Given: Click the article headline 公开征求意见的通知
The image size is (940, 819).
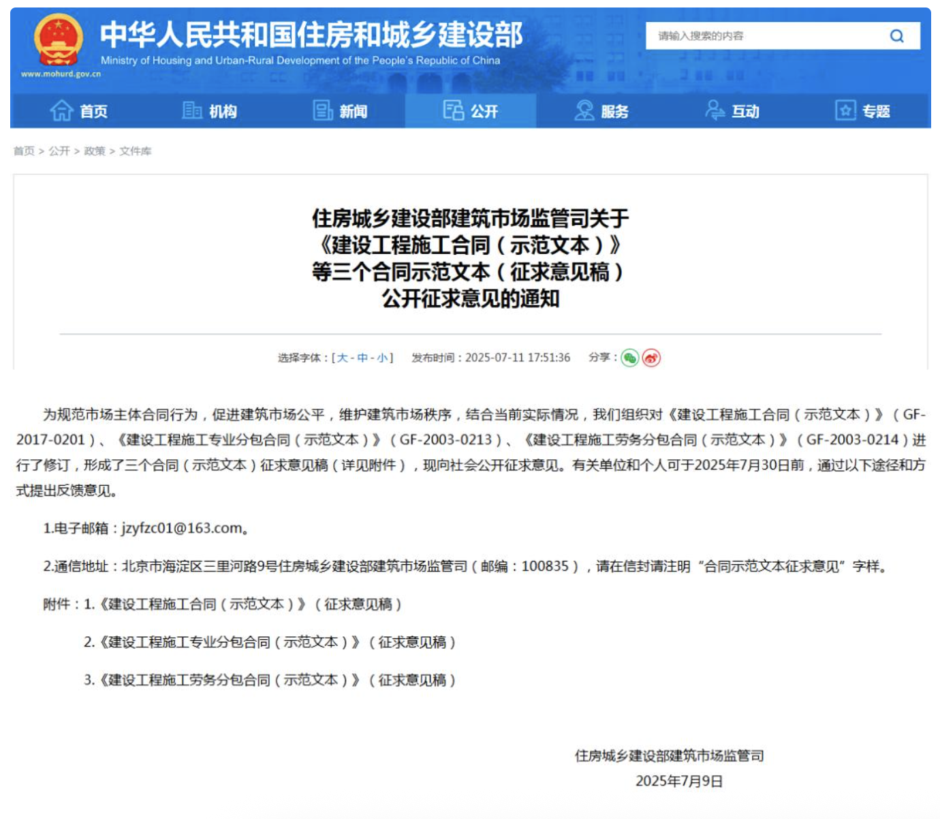Looking at the screenshot, I should tap(471, 298).
